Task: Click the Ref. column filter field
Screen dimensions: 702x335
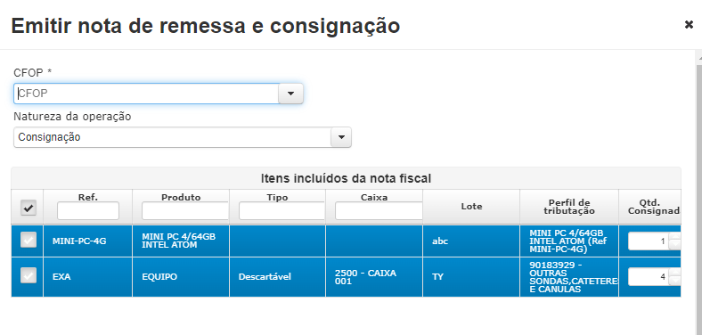Action: point(88,210)
